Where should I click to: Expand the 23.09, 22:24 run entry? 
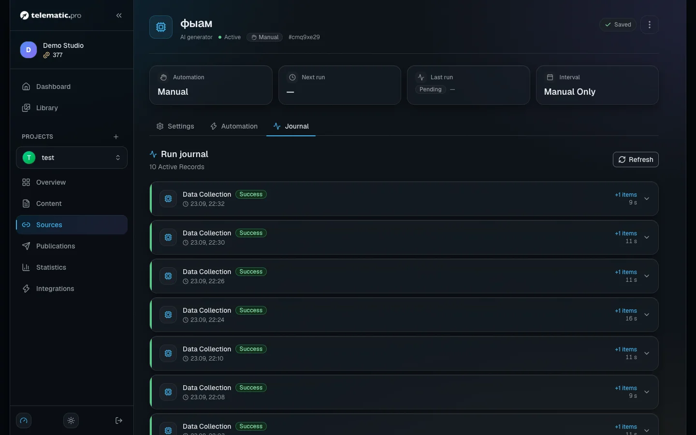pos(647,315)
